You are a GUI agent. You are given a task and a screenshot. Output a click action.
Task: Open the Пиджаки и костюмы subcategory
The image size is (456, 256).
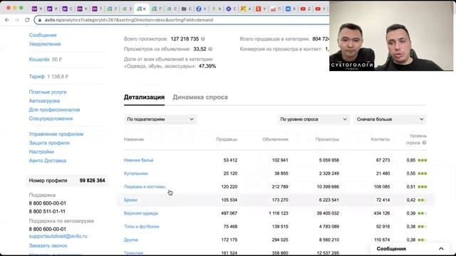[145, 186]
